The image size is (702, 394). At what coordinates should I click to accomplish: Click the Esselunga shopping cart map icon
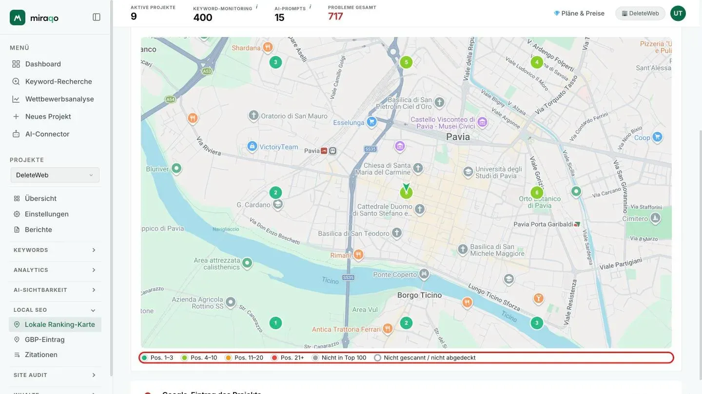pyautogui.click(x=371, y=122)
